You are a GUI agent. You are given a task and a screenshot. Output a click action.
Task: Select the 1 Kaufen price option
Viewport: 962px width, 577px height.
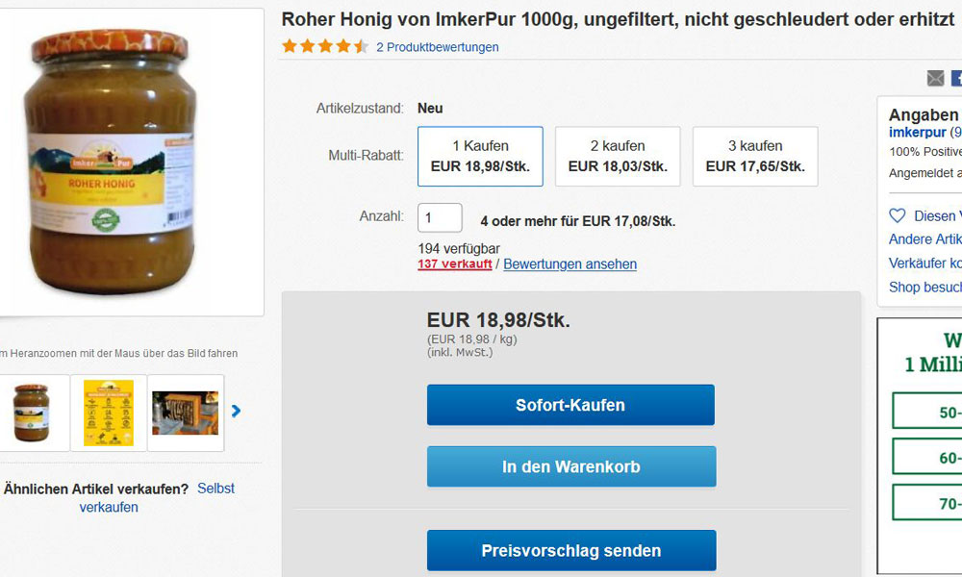[x=480, y=157]
